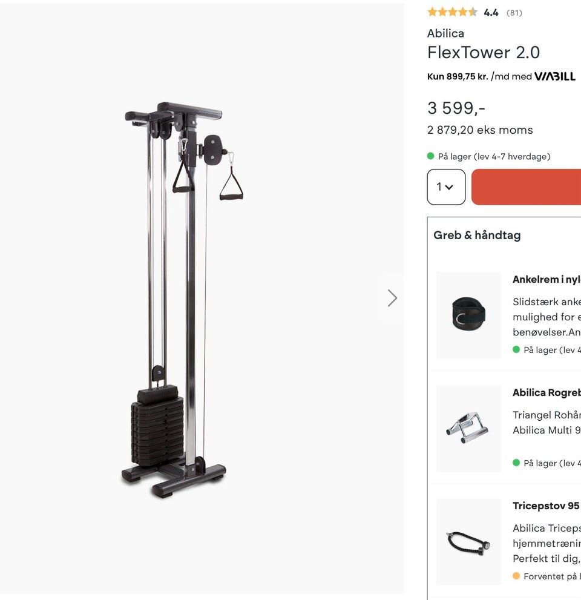Image resolution: width=581 pixels, height=600 pixels.
Task: Click the Greb & håndtag section heading
Action: point(477,235)
